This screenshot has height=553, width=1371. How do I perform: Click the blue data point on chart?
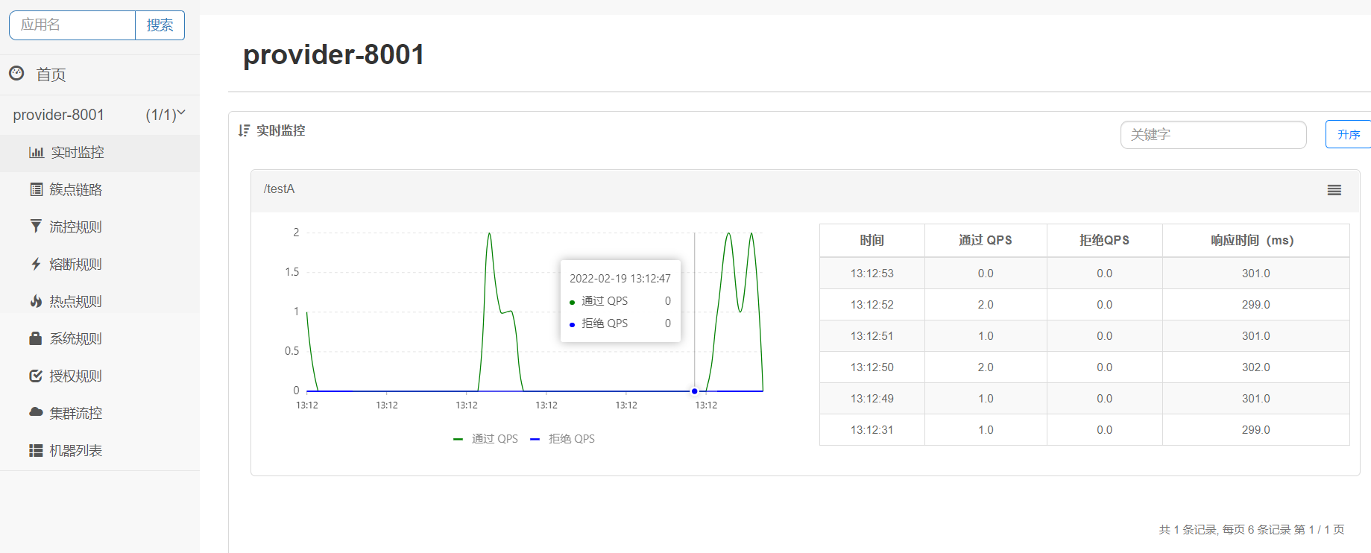point(694,391)
